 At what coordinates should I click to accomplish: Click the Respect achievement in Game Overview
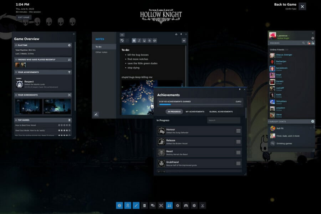(x=43, y=84)
